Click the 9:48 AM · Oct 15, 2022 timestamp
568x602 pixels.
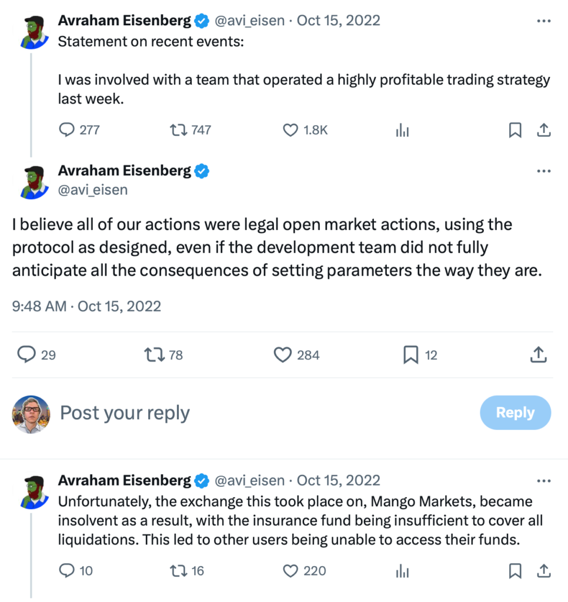86,306
